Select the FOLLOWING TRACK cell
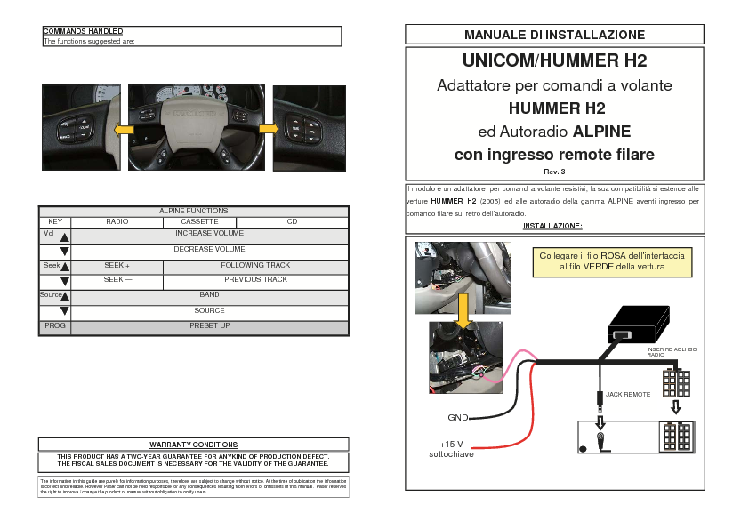Screen dimensions: 749x529 point(255,266)
